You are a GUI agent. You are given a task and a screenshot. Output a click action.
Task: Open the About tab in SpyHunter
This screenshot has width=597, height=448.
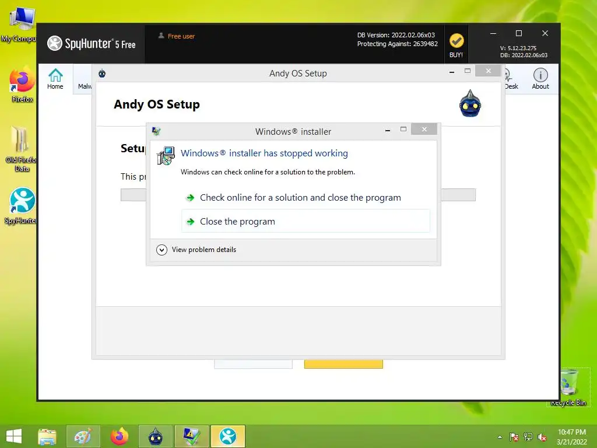click(x=540, y=79)
